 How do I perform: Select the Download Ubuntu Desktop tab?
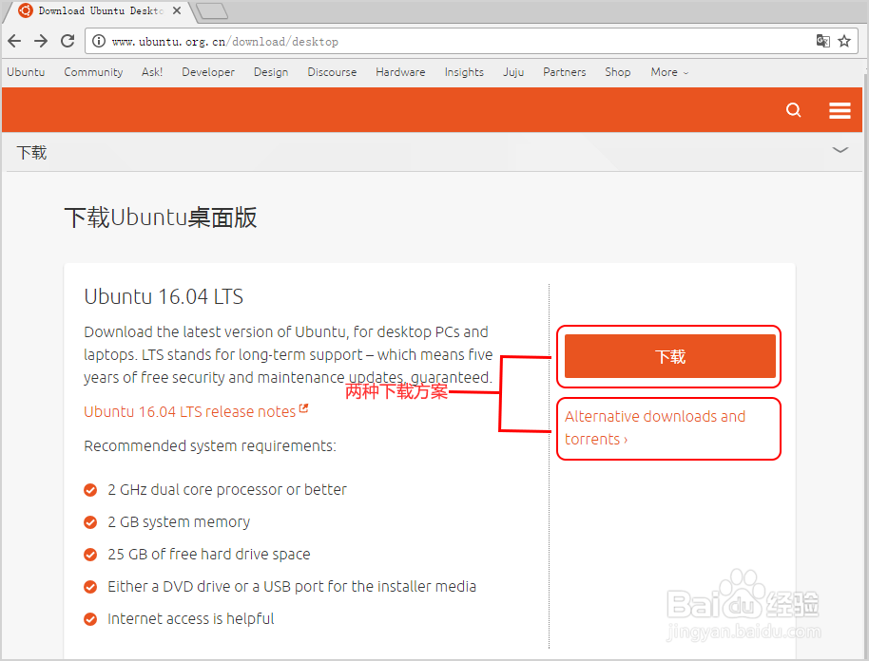pyautogui.click(x=100, y=11)
